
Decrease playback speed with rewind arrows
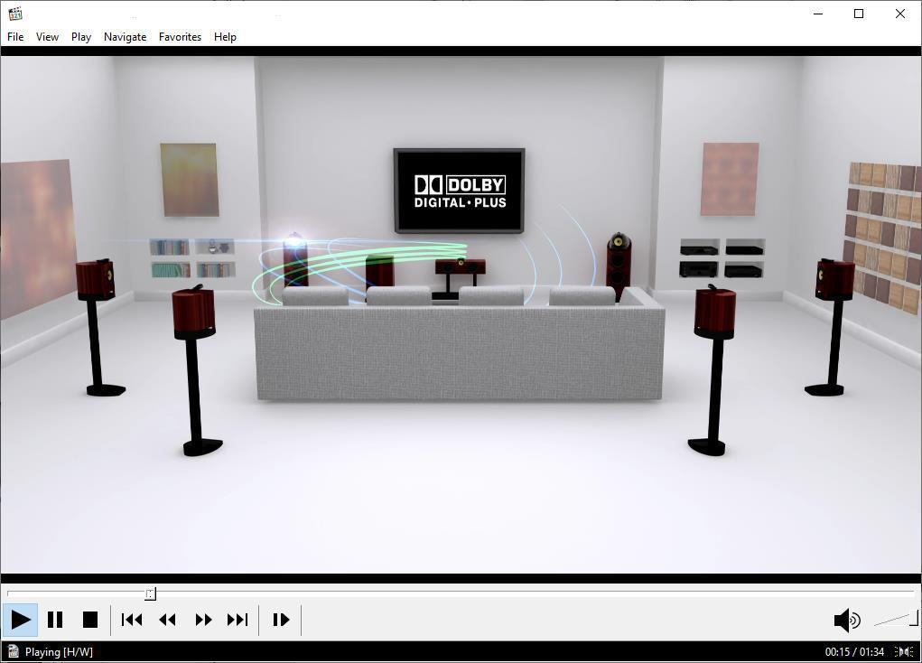[x=168, y=620]
